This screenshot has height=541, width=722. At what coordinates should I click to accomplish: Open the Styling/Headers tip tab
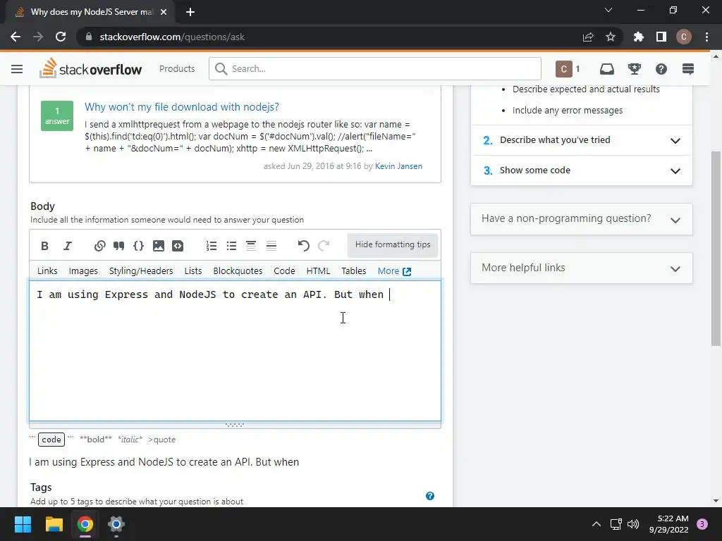pyautogui.click(x=141, y=271)
